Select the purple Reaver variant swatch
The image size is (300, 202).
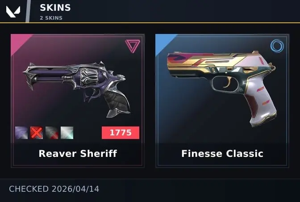21,133
